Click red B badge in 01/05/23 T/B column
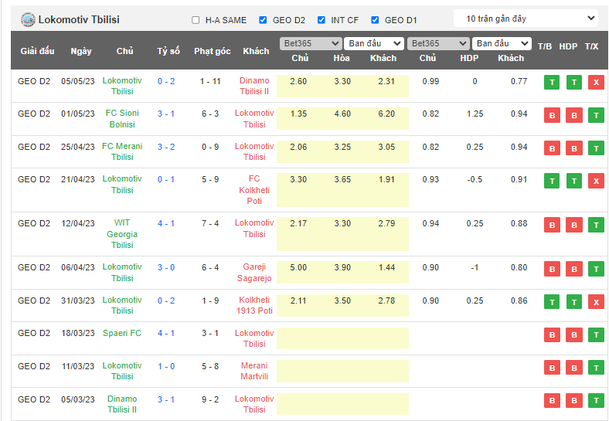The height and width of the screenshot is (421, 609). (x=552, y=115)
